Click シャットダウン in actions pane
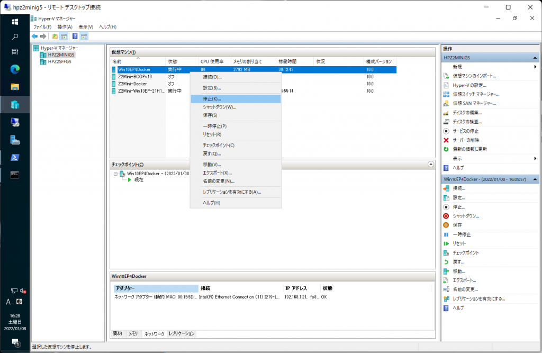This screenshot has height=353, width=542. [466, 216]
